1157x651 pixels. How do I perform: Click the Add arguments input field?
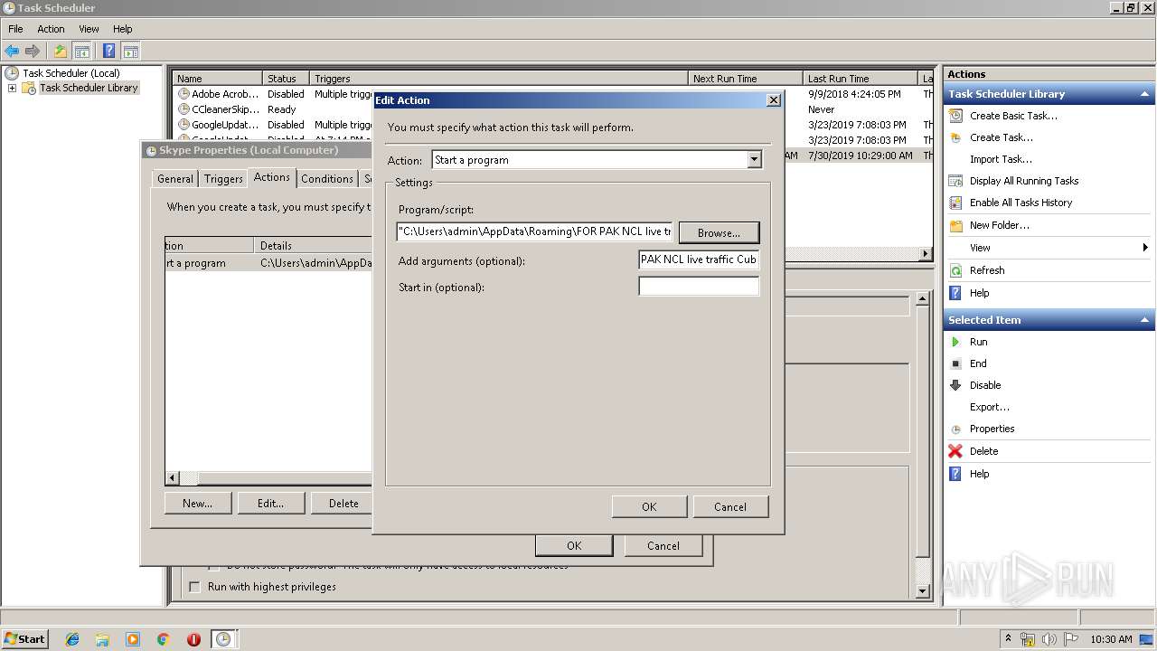pos(699,259)
